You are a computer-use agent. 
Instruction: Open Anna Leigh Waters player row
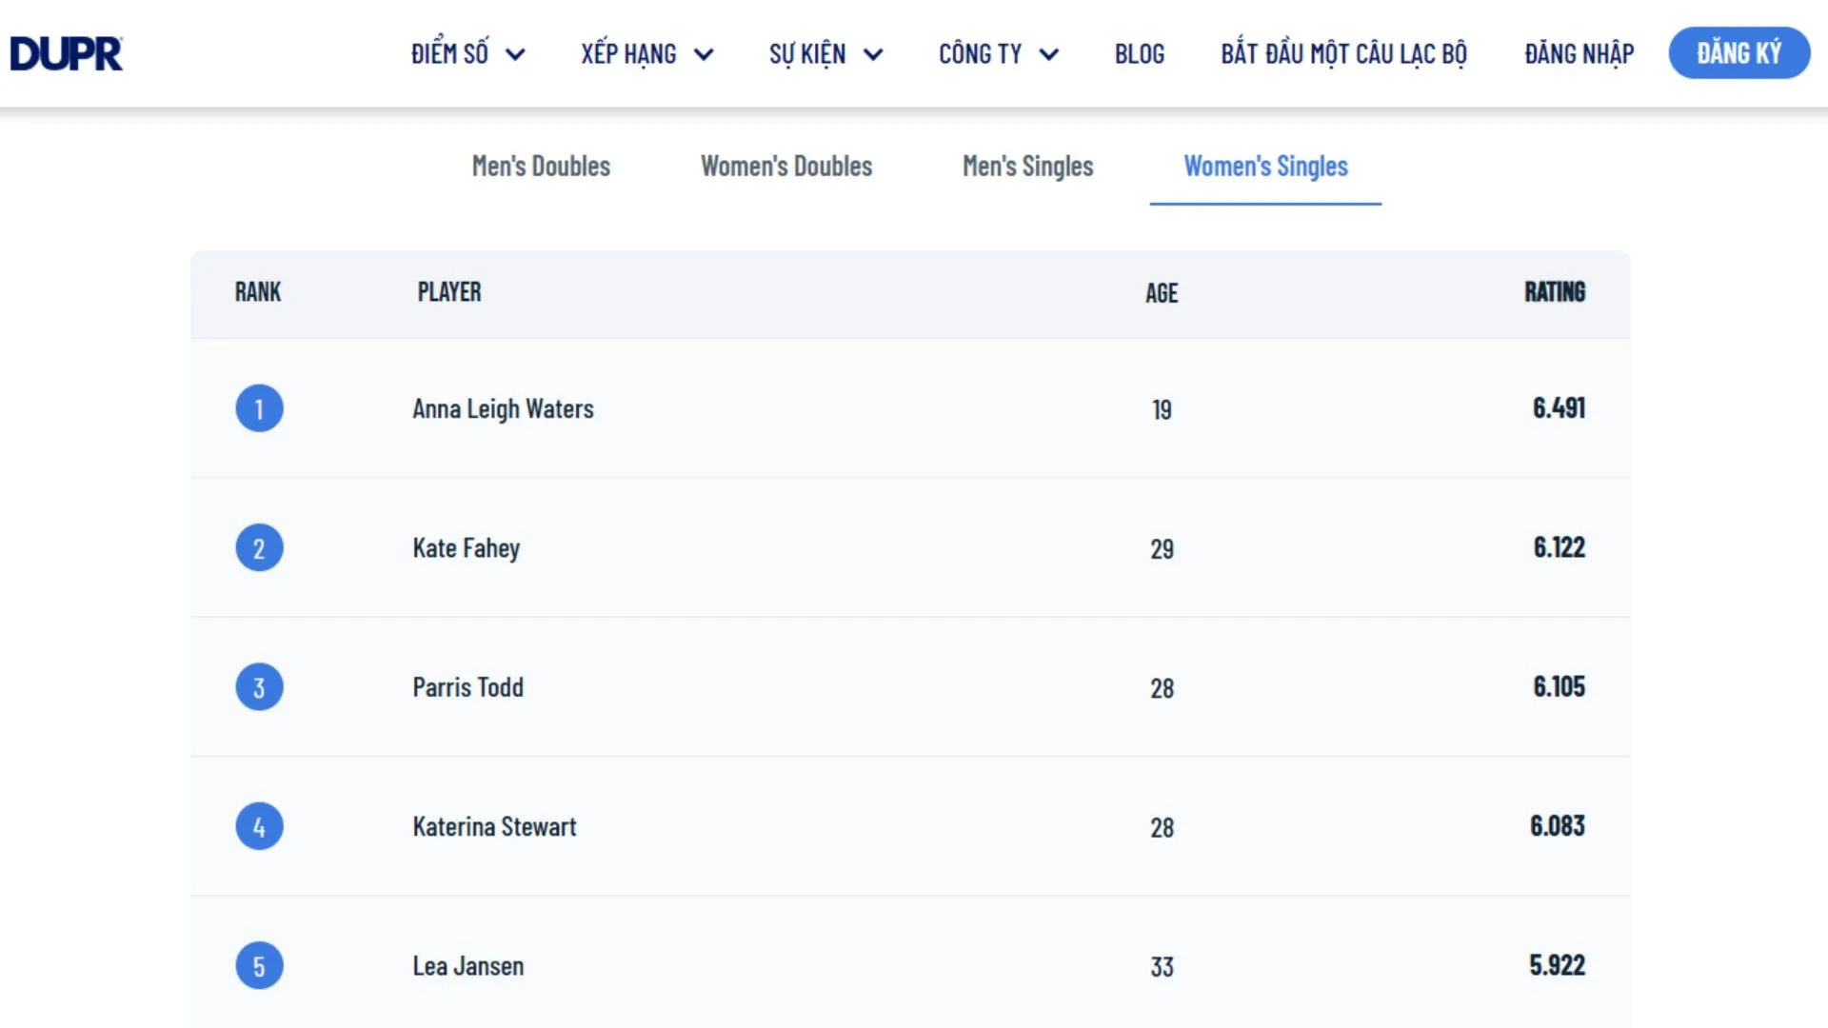tap(503, 409)
